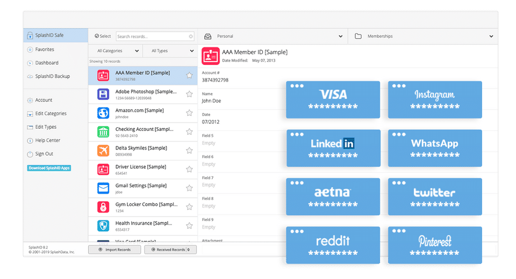Select the AAA Member ID [Sample] record
Viewport: 516px width, 279px height.
[142, 76]
